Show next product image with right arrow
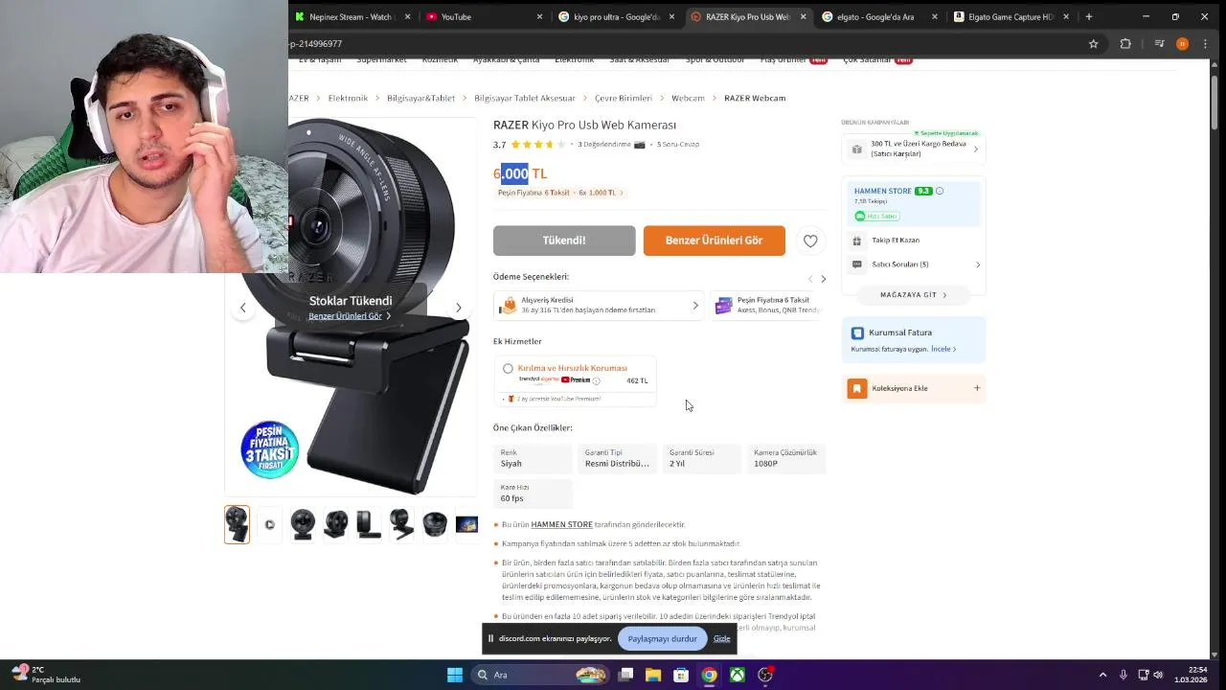 pyautogui.click(x=459, y=308)
